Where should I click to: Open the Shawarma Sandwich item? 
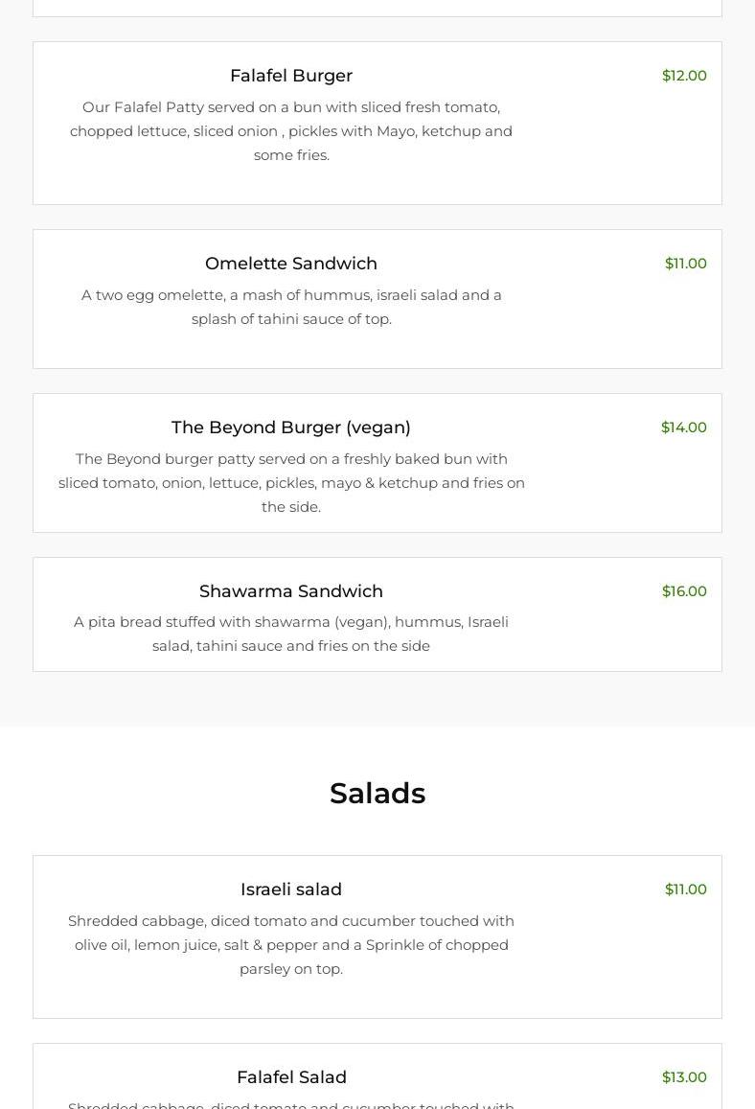(291, 591)
